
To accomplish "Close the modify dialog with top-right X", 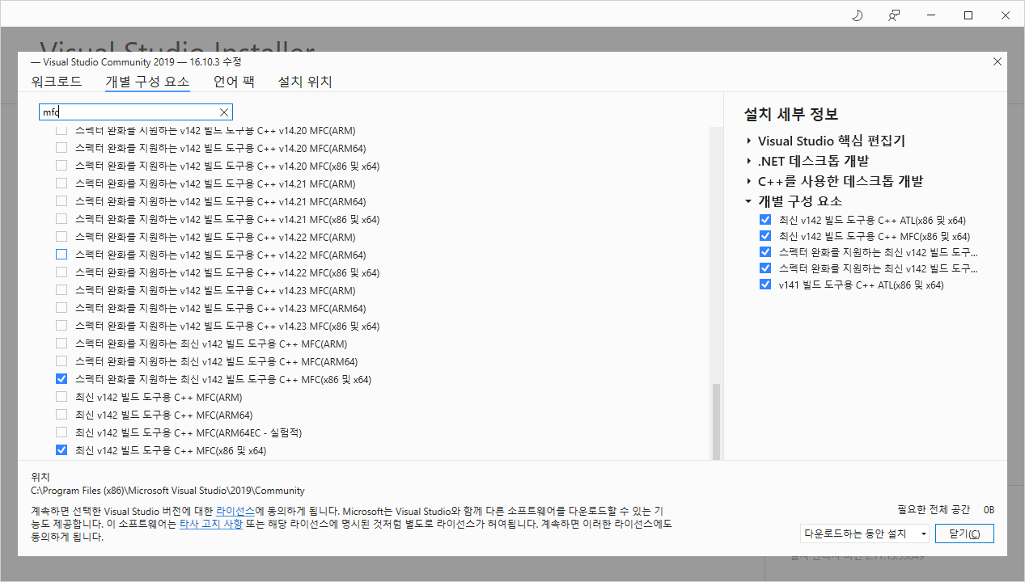I will [x=997, y=61].
